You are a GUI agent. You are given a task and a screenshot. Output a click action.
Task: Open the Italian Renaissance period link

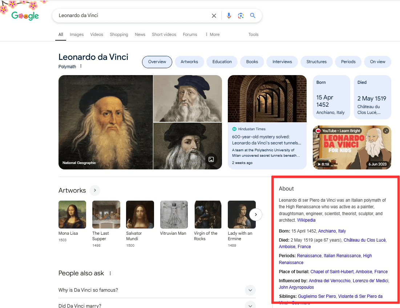(342, 256)
